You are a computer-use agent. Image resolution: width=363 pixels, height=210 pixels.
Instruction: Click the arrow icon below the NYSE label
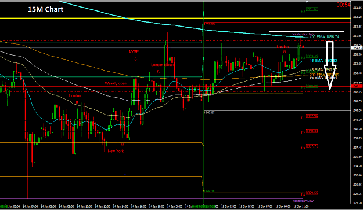136,59
